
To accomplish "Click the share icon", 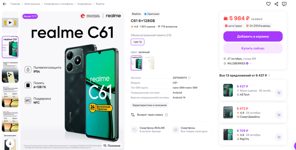I will coord(276,4).
